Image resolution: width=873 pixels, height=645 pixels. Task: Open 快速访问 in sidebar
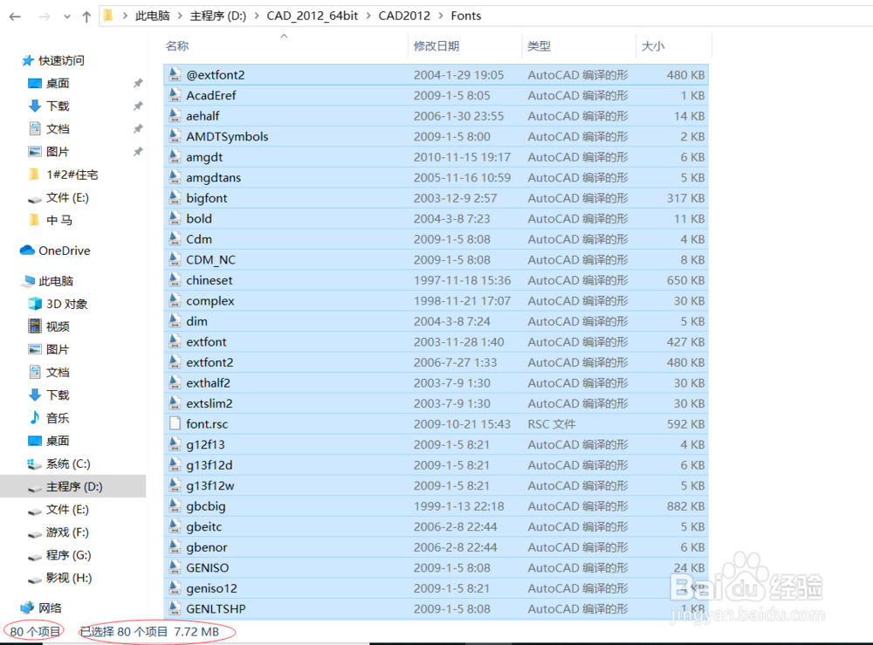pyautogui.click(x=61, y=60)
